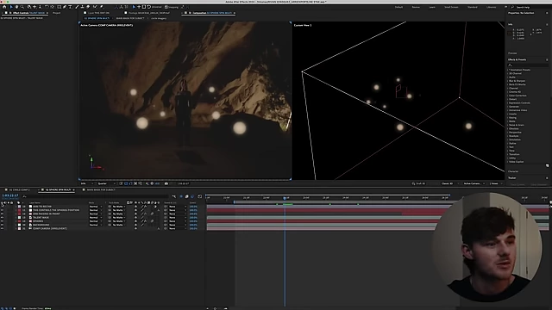The width and height of the screenshot is (552, 310).
Task: Select the Pen tool
Action: [x=65, y=7]
